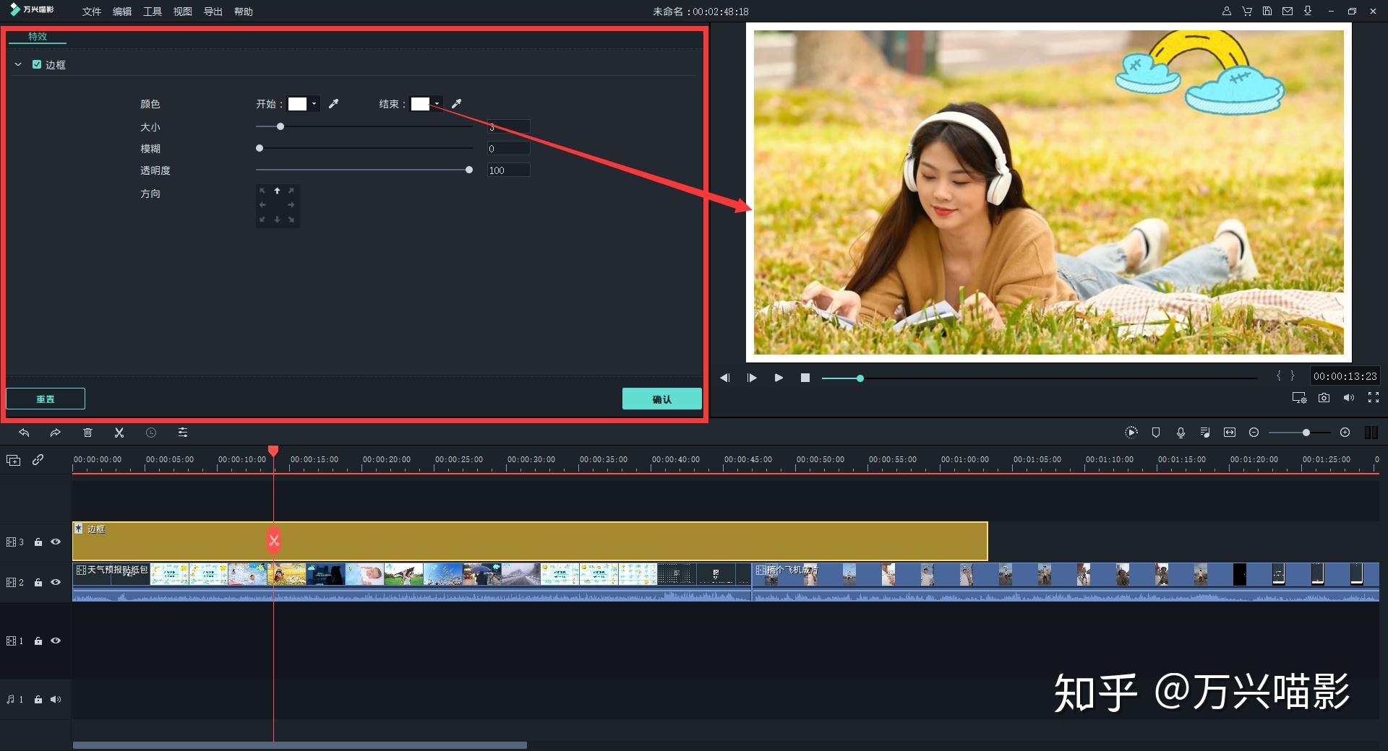Click the 重置 reset button

(x=45, y=398)
